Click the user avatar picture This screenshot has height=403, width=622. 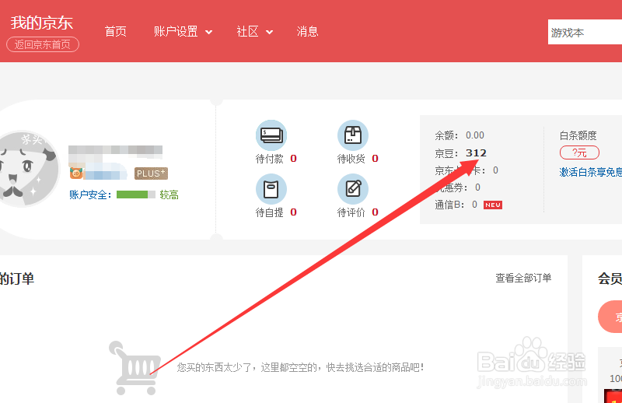[x=28, y=169]
